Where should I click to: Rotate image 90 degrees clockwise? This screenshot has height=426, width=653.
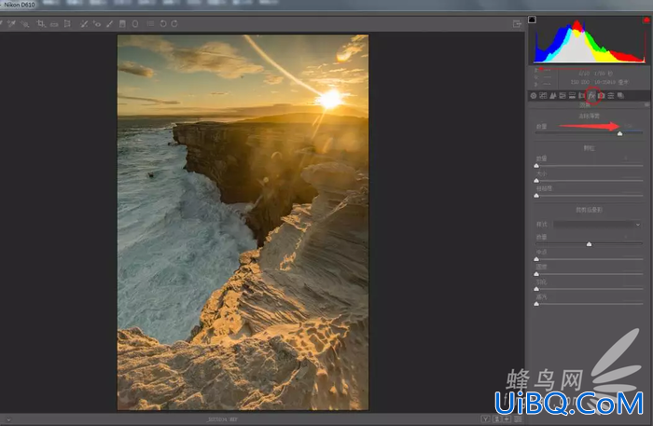coord(174,23)
